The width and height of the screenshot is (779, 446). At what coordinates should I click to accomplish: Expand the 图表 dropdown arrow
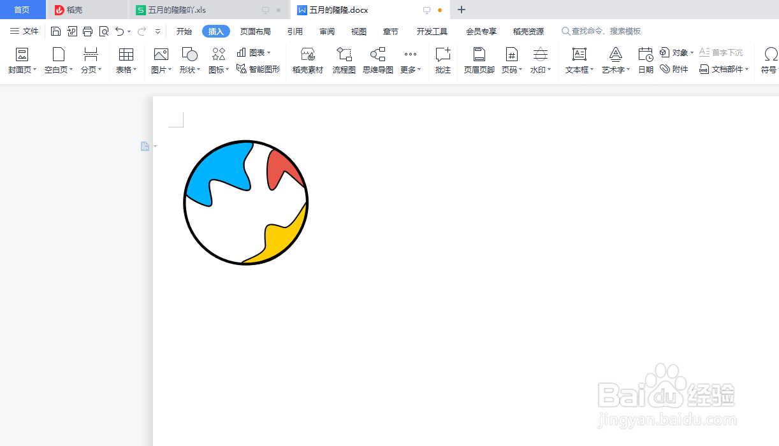tap(269, 52)
